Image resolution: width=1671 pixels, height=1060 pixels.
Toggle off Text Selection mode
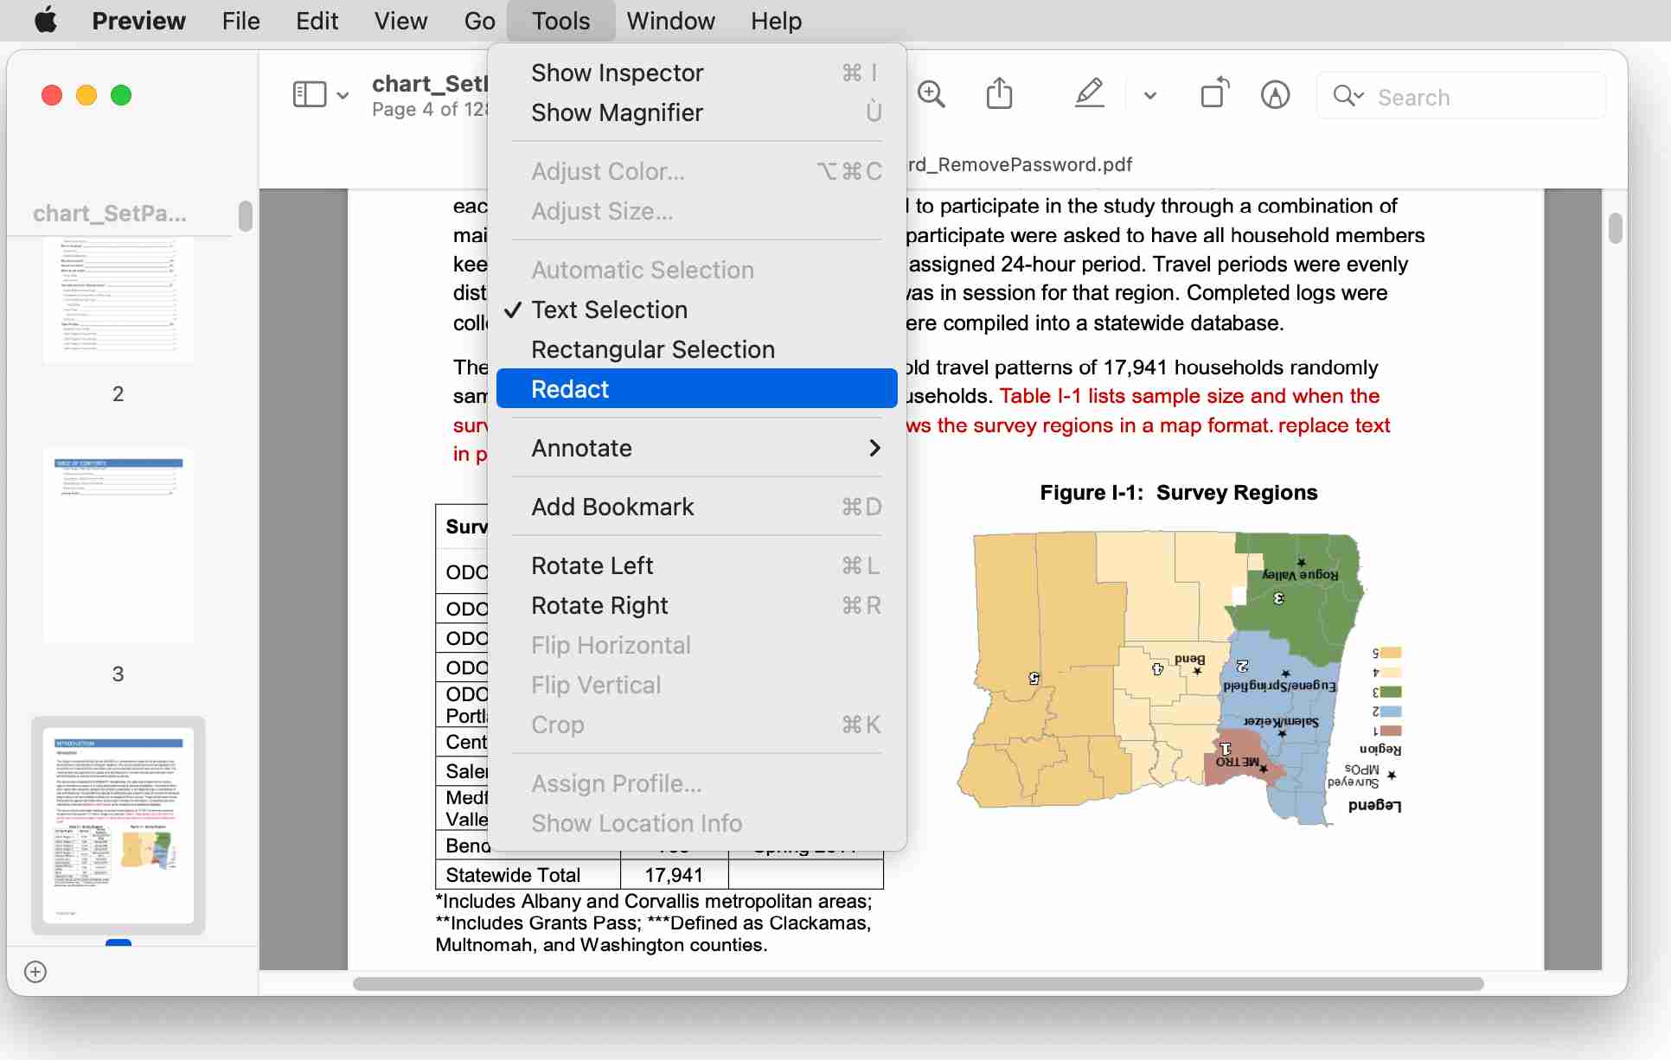click(609, 310)
